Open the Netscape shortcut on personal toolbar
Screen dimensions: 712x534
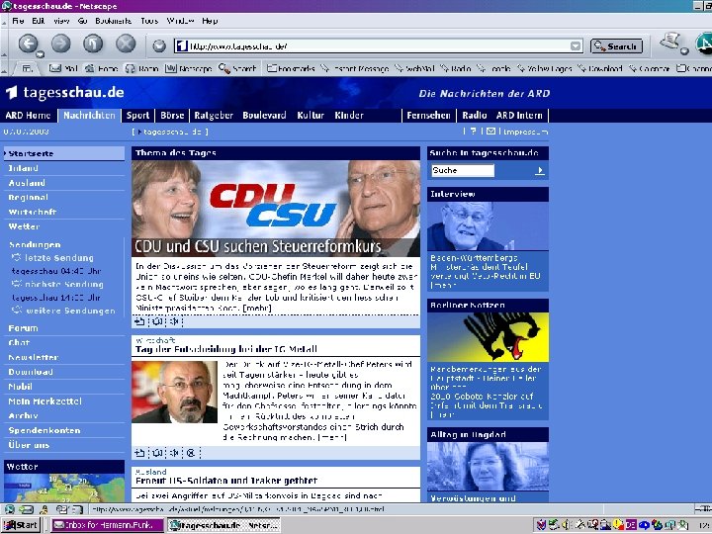pos(189,68)
